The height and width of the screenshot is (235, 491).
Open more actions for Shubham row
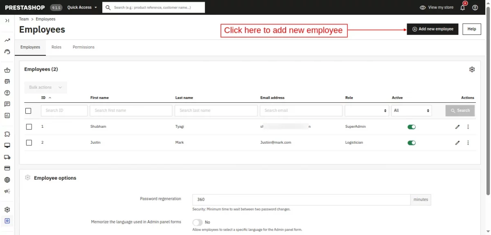tap(468, 127)
